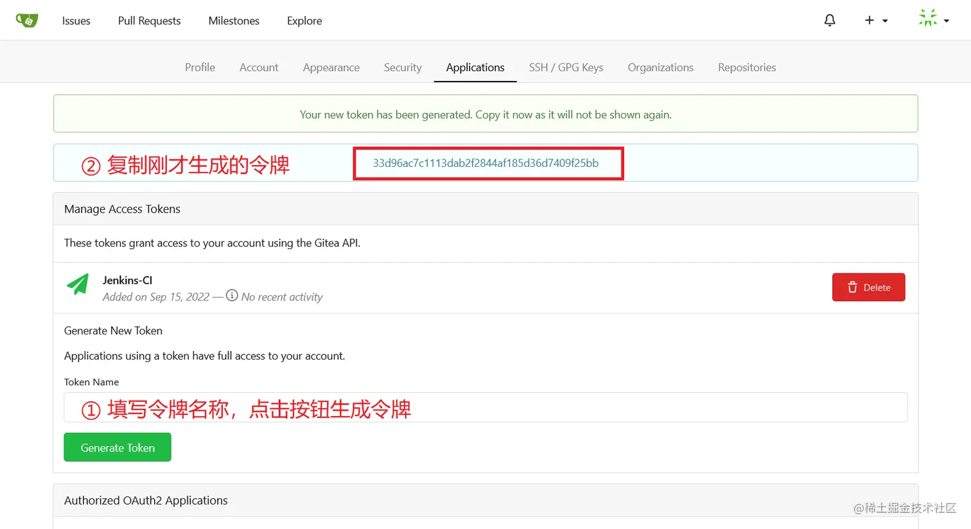The height and width of the screenshot is (529, 971).
Task: Click the Jenkins-CI paper plane icon
Action: (x=78, y=284)
